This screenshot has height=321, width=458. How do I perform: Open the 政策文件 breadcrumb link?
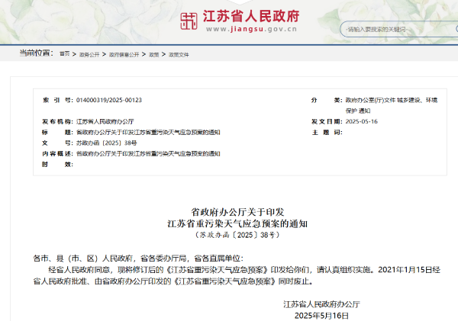[179, 55]
